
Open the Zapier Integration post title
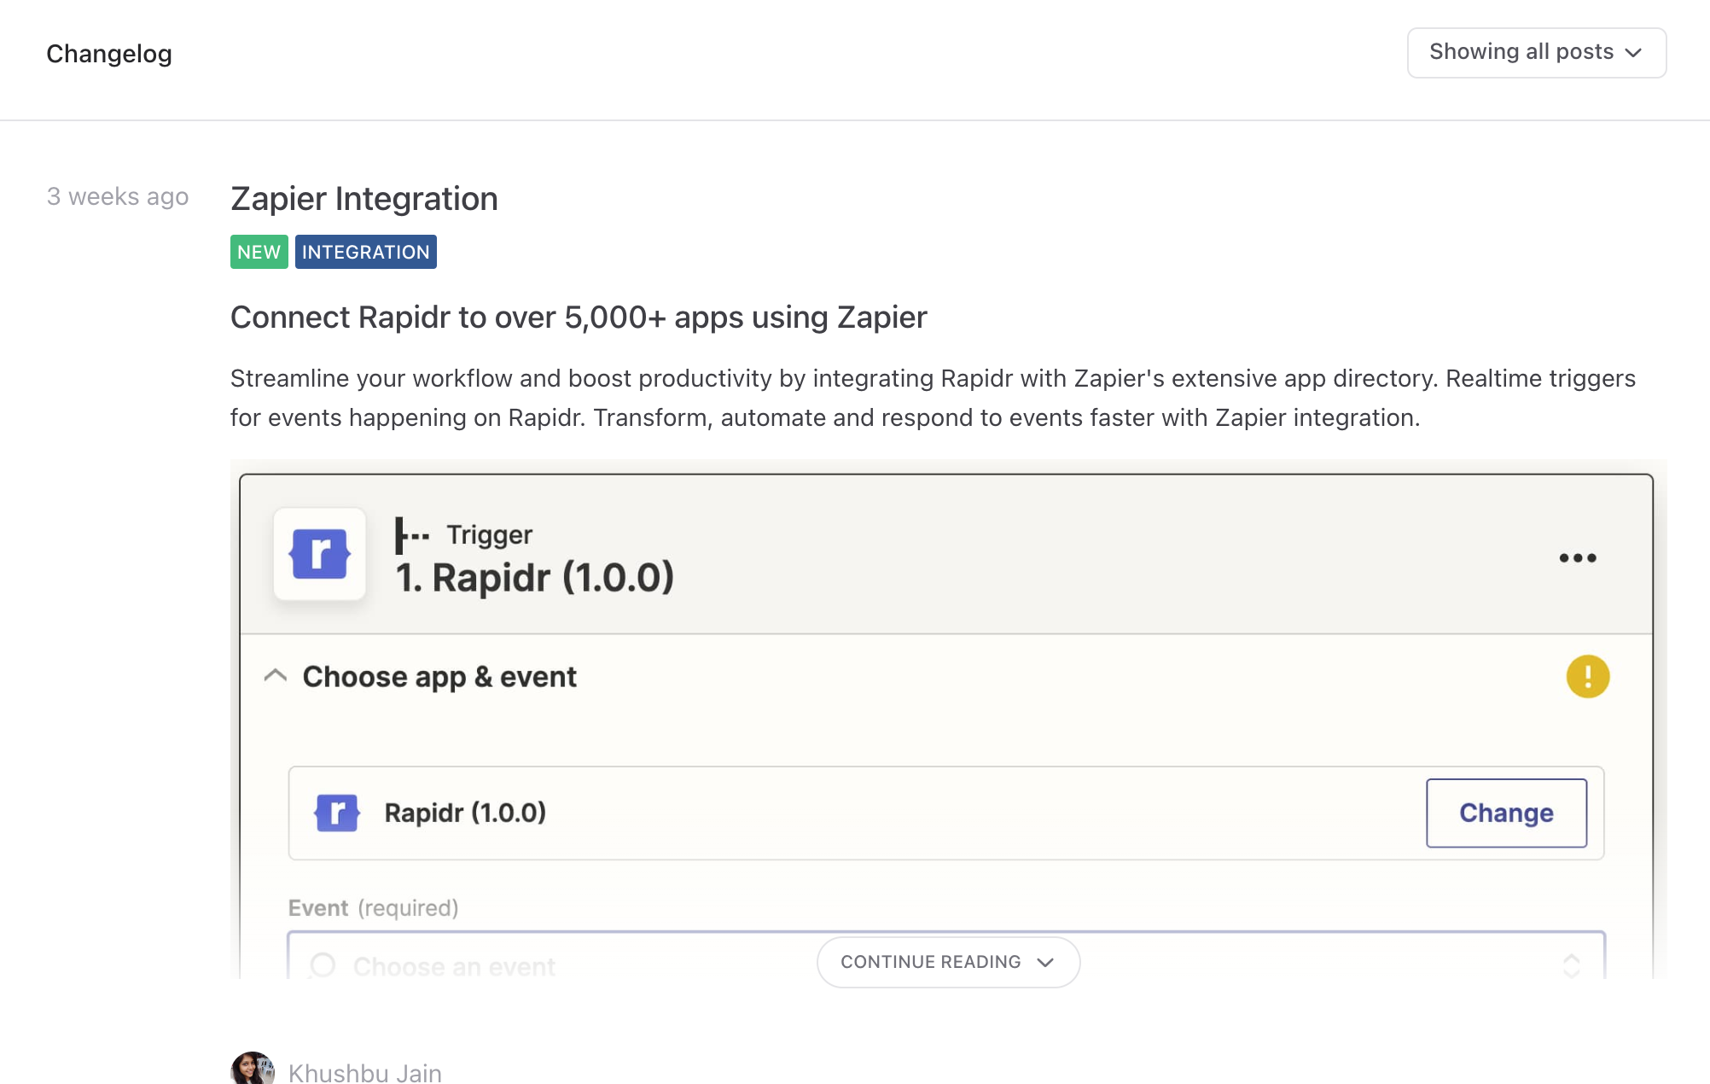click(x=364, y=199)
